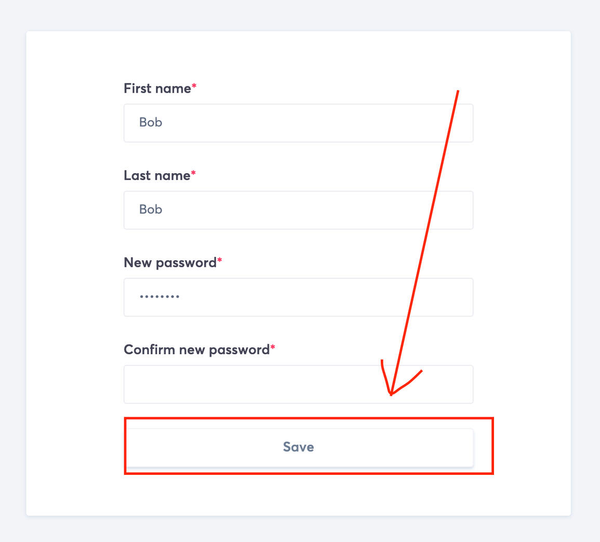Click the First name label text
This screenshot has width=600, height=542.
157,88
